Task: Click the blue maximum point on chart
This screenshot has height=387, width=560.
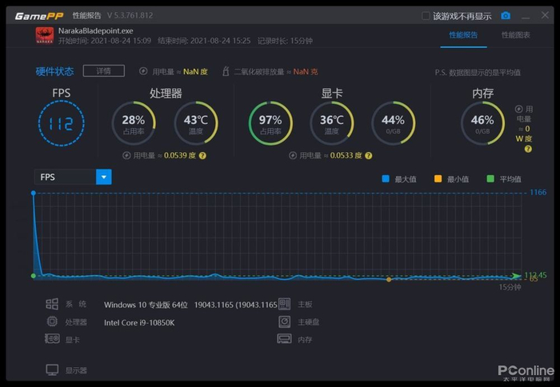Action: [x=34, y=193]
